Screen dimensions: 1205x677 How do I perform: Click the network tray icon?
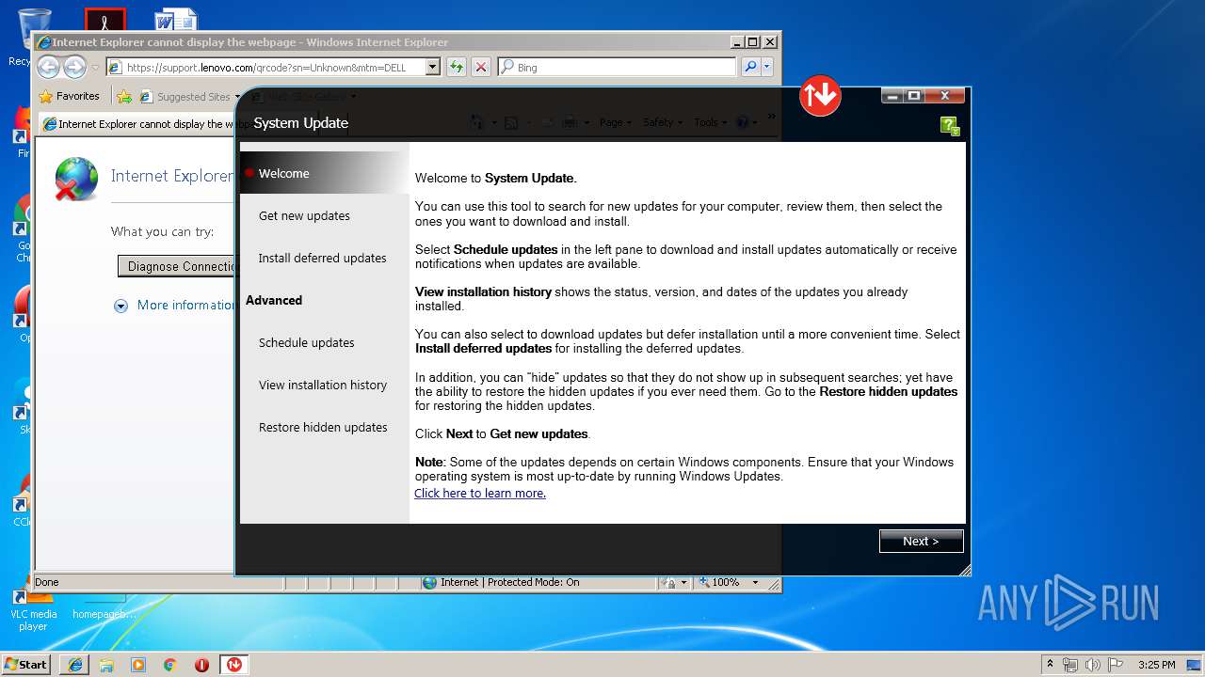1070,665
